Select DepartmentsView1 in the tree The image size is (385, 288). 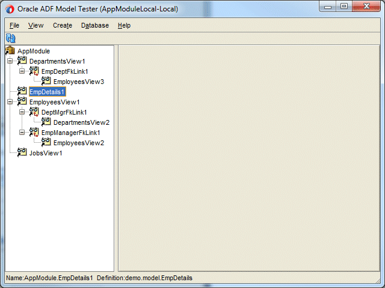(x=57, y=61)
